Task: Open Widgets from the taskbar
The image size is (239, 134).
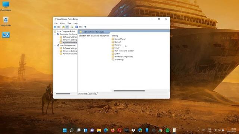Action: coord(86,130)
